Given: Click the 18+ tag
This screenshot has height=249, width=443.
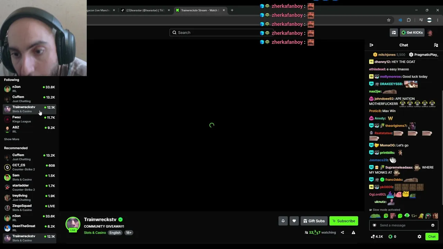Looking at the screenshot, I should click(129, 233).
